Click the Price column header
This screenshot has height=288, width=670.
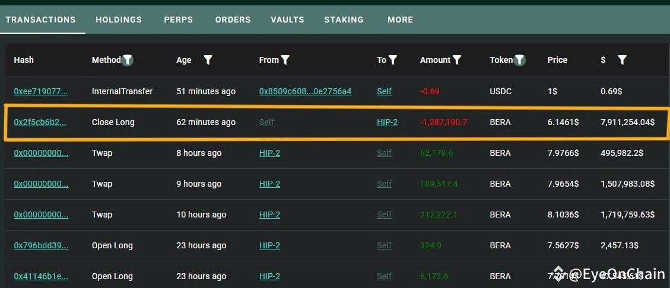(x=557, y=60)
